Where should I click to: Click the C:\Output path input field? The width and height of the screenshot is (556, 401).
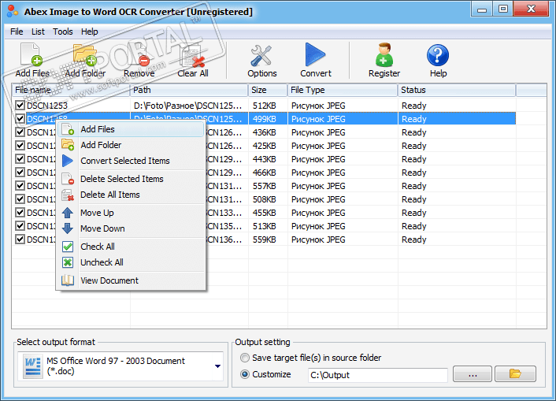(378, 375)
